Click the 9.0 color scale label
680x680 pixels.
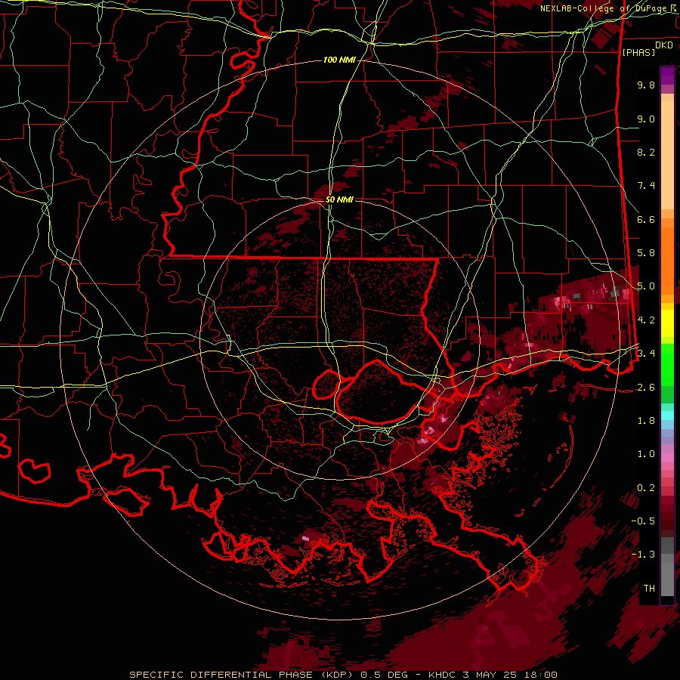pyautogui.click(x=646, y=119)
